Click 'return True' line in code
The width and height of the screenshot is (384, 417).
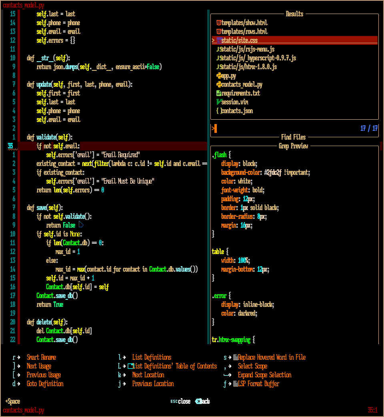tap(50, 305)
